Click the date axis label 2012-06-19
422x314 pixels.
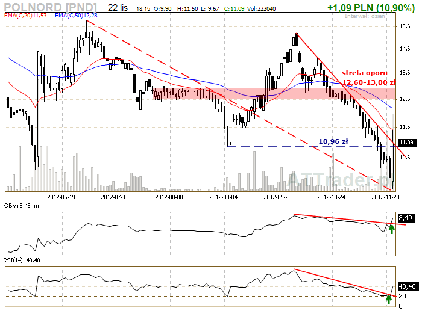[x=61, y=197]
